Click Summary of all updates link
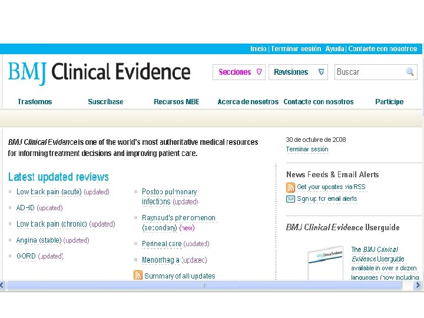Viewport: 424px width, 318px height. click(x=180, y=276)
